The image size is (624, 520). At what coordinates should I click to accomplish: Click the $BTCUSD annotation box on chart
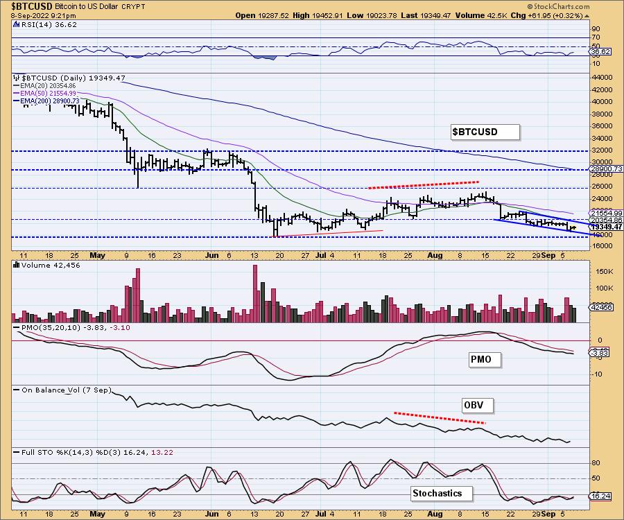[485, 132]
